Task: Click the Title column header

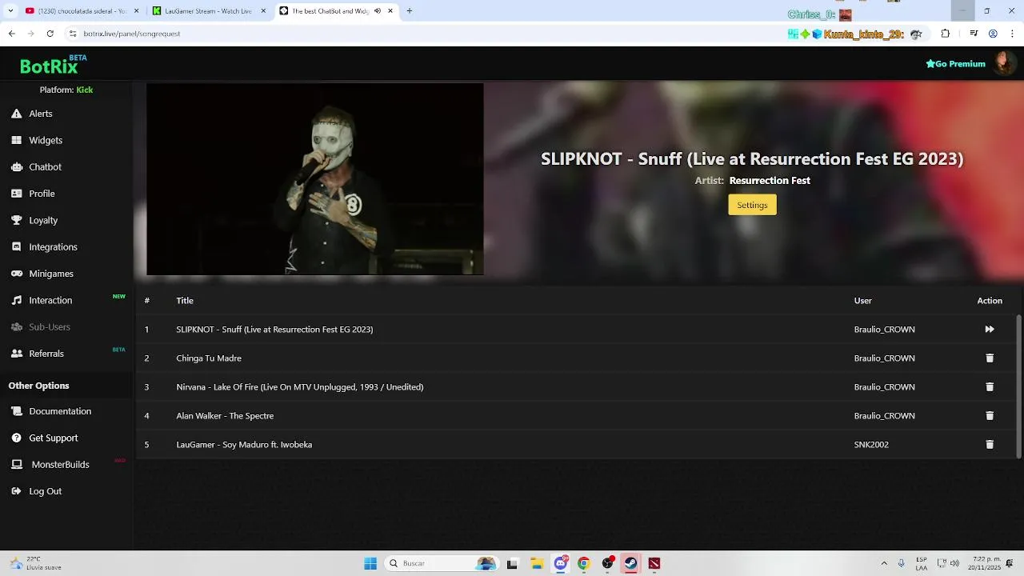Action: click(185, 301)
